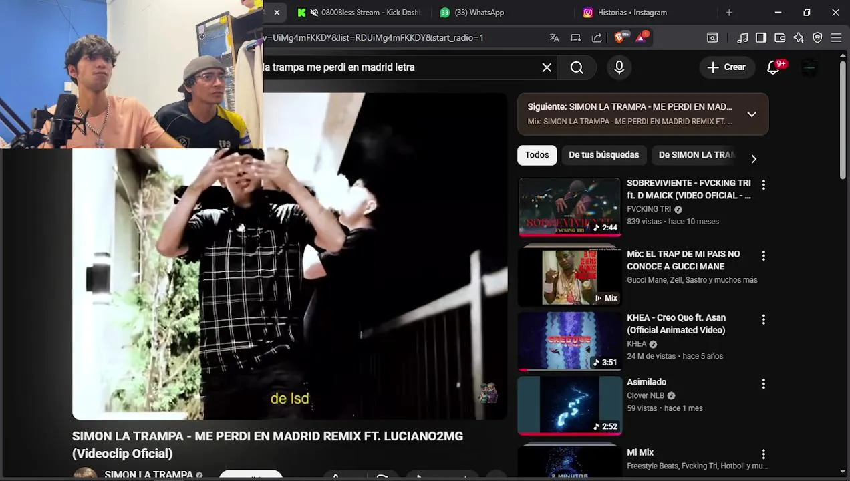Click the address bar URL

(373, 38)
